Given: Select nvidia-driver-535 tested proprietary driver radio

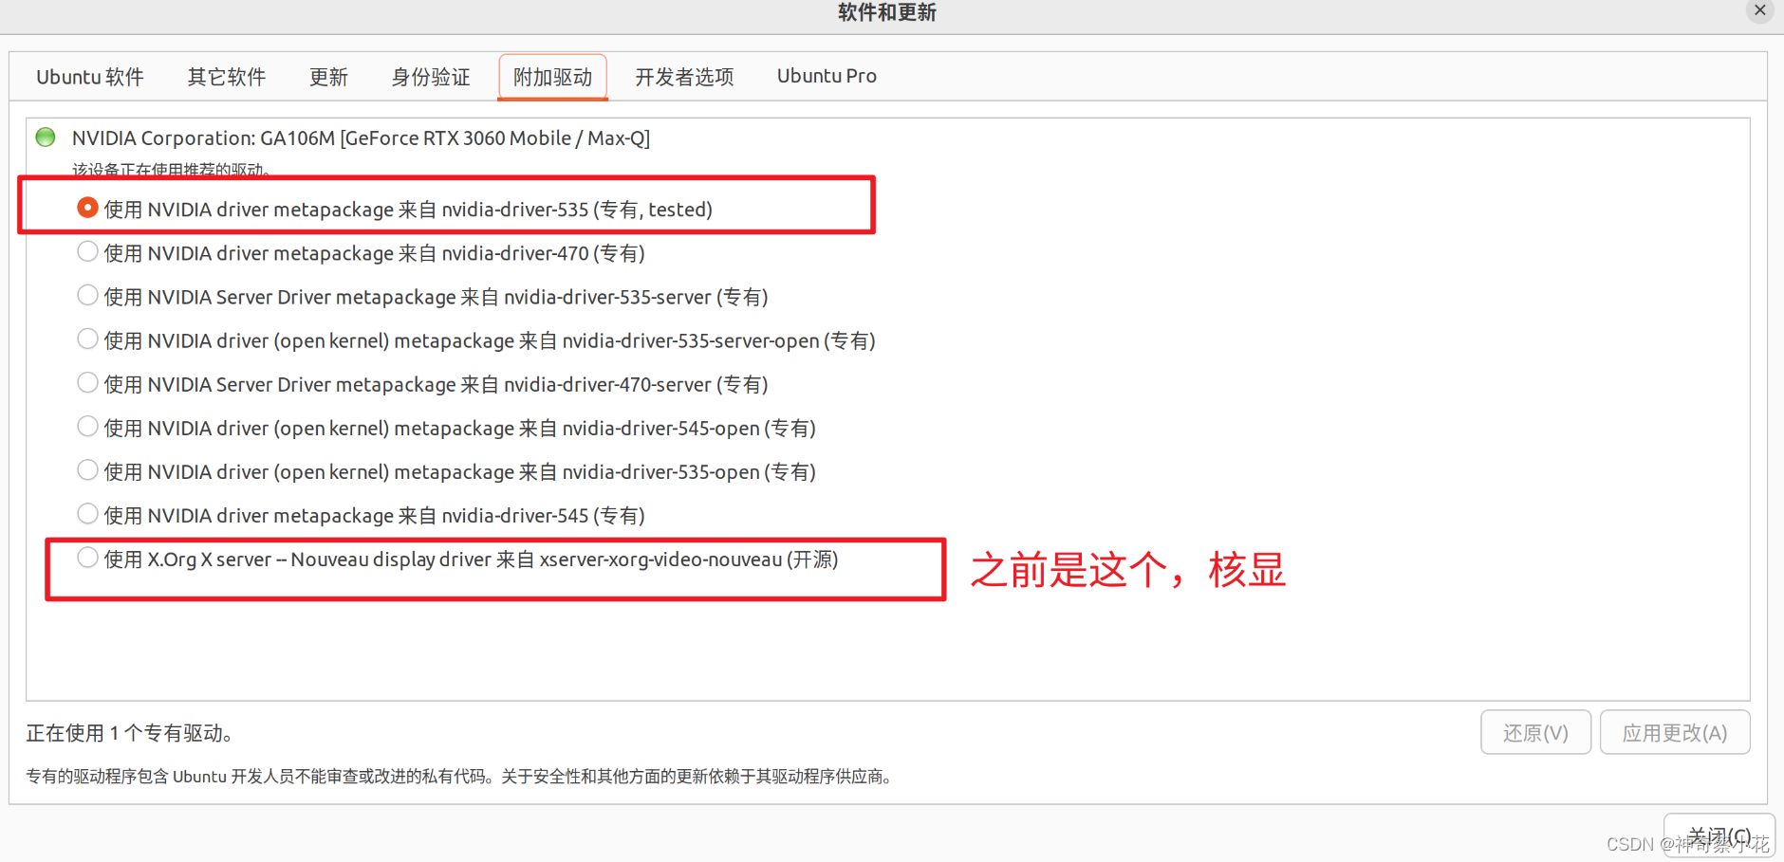Looking at the screenshot, I should click(87, 208).
